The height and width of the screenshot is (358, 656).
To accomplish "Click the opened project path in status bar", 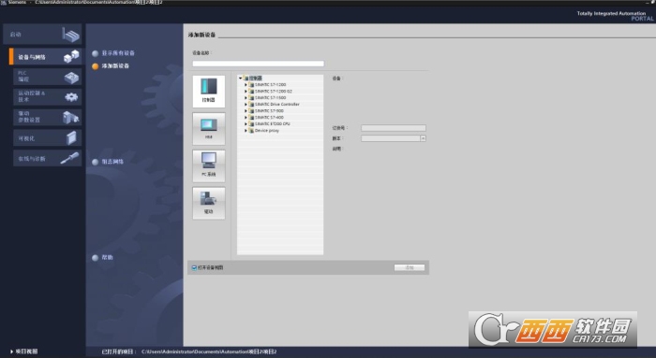I will point(209,351).
